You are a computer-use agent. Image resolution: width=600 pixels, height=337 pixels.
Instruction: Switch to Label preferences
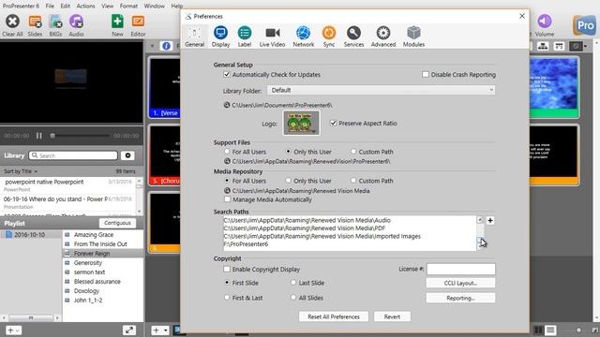[245, 37]
